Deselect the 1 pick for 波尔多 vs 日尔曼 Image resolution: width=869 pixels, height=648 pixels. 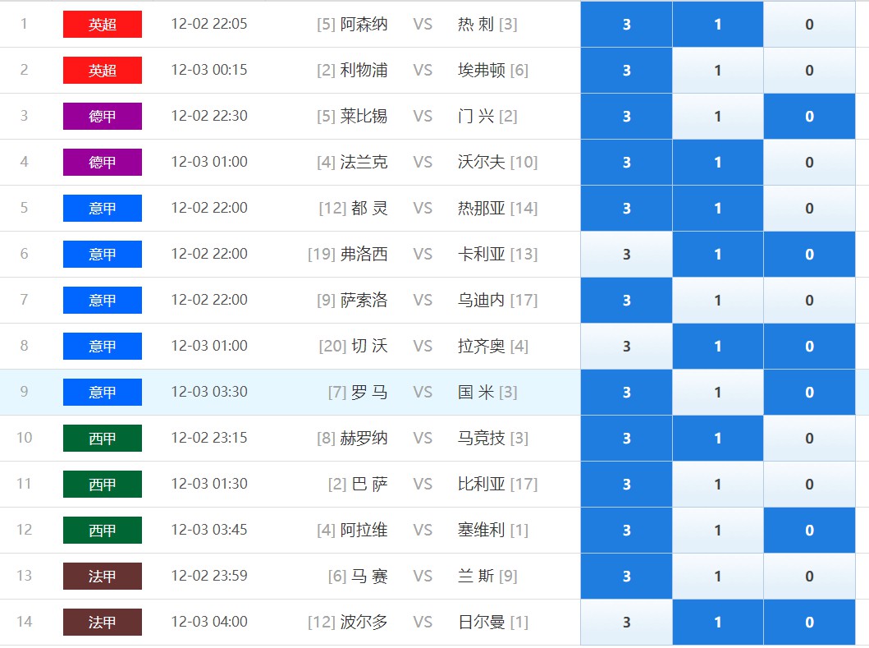tap(718, 623)
